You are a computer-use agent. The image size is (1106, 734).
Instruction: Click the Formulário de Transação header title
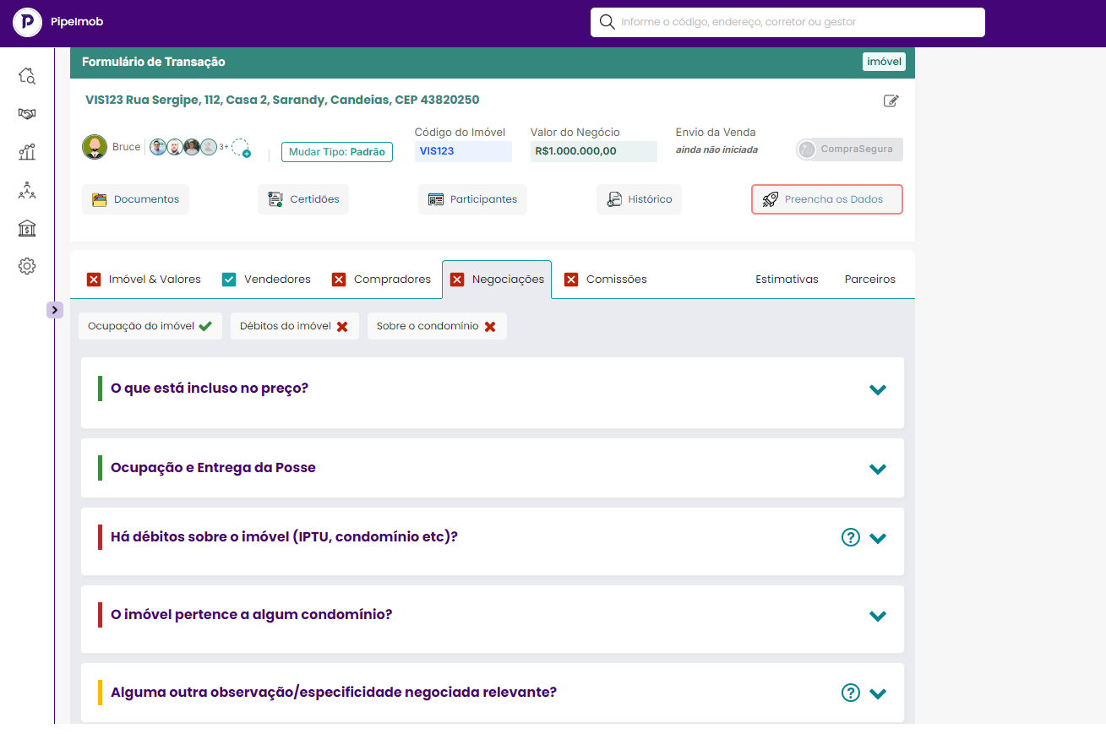[154, 62]
